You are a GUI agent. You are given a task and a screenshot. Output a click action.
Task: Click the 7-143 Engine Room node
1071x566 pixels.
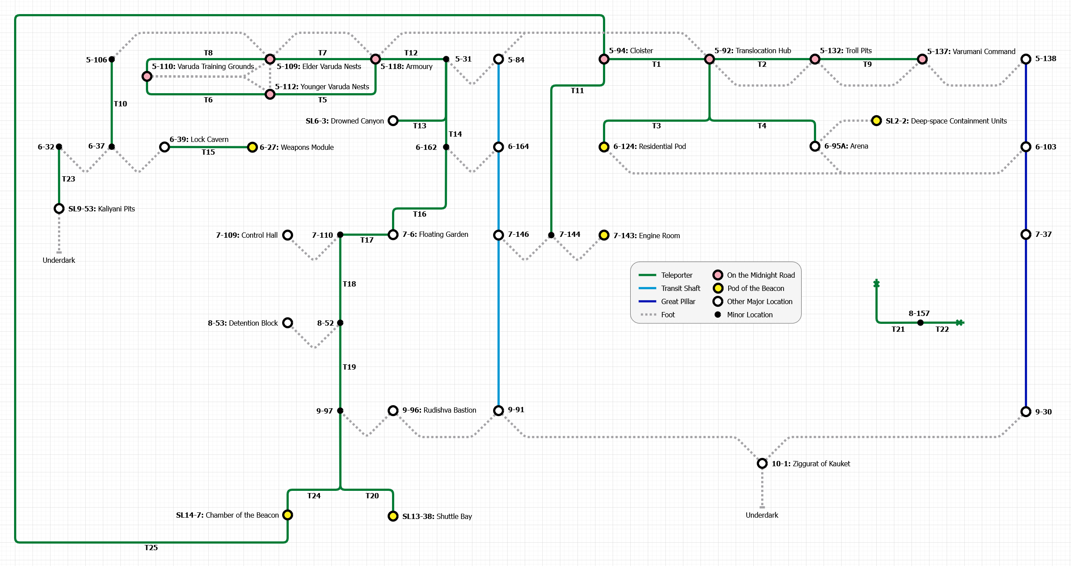(x=604, y=235)
